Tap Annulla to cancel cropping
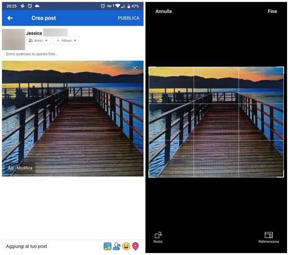Screen dimensions: 289x255 [x=163, y=11]
